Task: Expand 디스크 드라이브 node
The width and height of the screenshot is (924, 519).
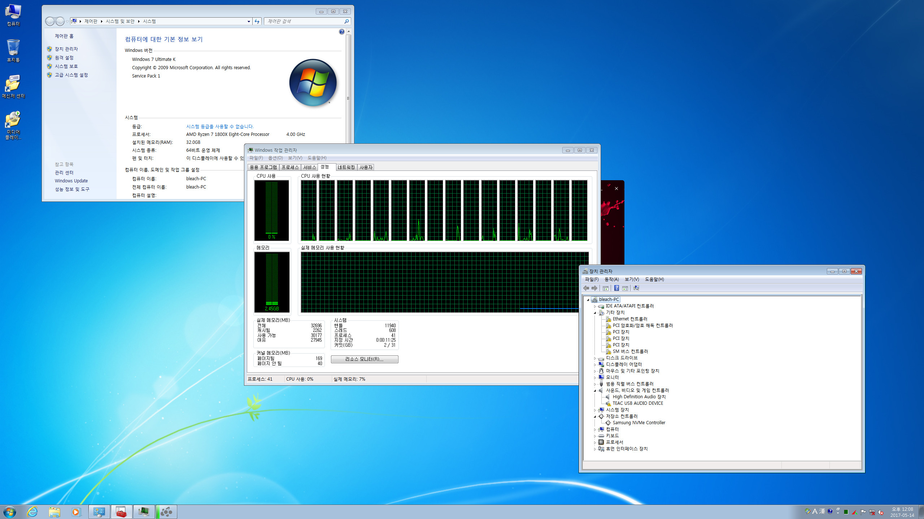Action: click(595, 358)
